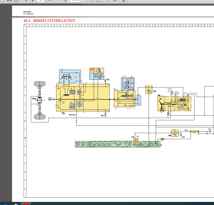This screenshot has height=205, width=214.
Task: Open the red PDF reader taskbar icon
Action: 26,204
